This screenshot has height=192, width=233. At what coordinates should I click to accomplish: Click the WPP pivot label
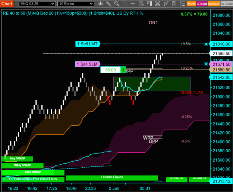(148, 138)
